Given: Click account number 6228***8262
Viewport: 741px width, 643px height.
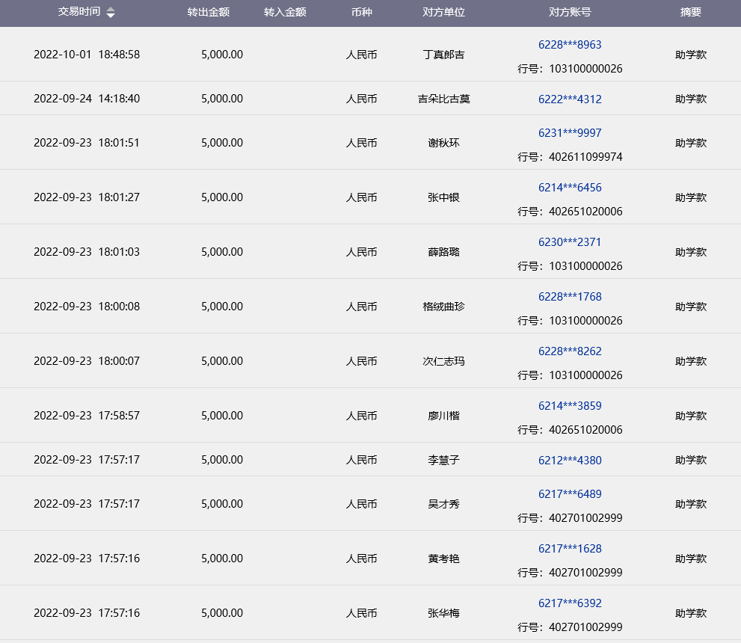Looking at the screenshot, I should (x=570, y=351).
